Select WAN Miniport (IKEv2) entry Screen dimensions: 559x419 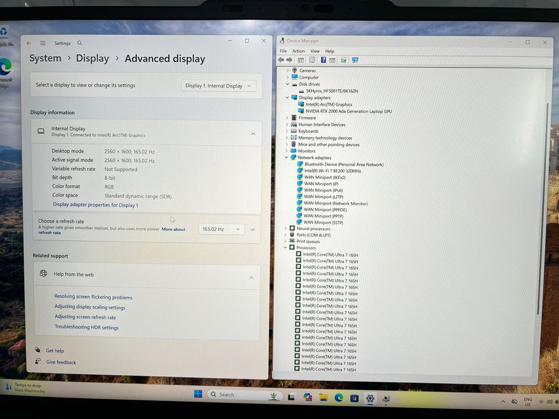[x=325, y=177]
